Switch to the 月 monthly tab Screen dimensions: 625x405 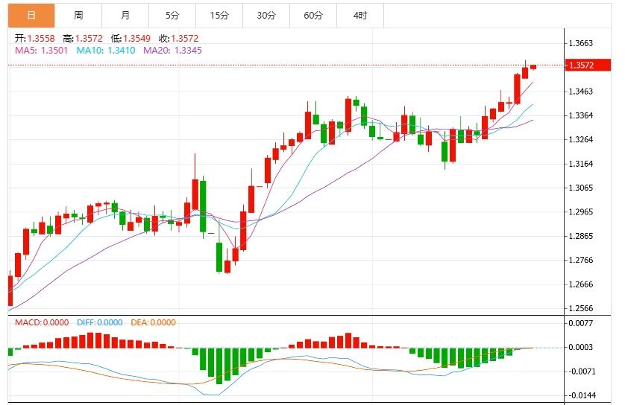pyautogui.click(x=125, y=15)
